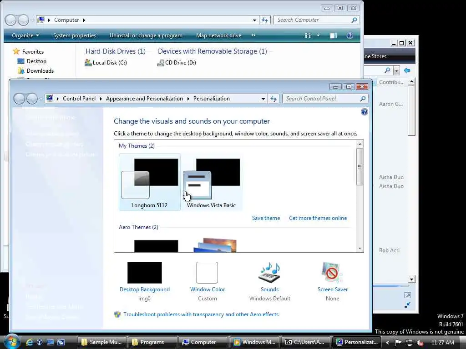The image size is (466, 349).
Task: Click the Back button in Personalization window
Action: click(19, 99)
